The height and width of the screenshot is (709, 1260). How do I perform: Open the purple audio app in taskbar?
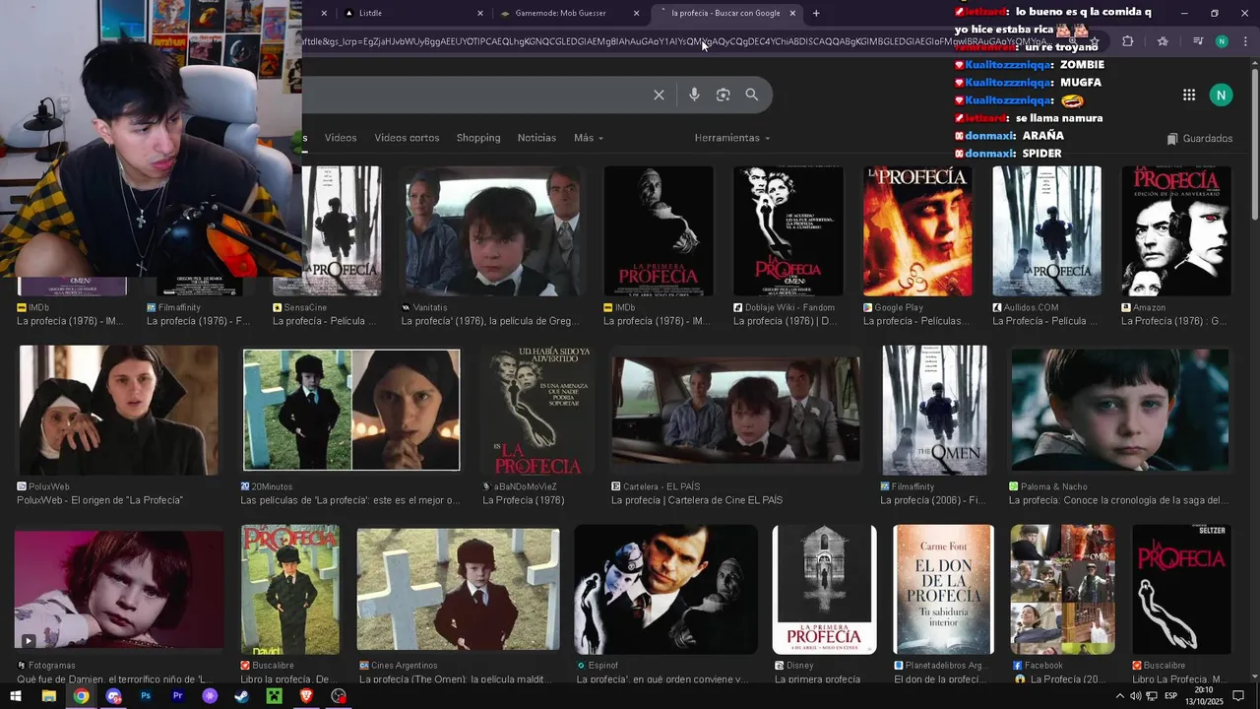pos(210,696)
